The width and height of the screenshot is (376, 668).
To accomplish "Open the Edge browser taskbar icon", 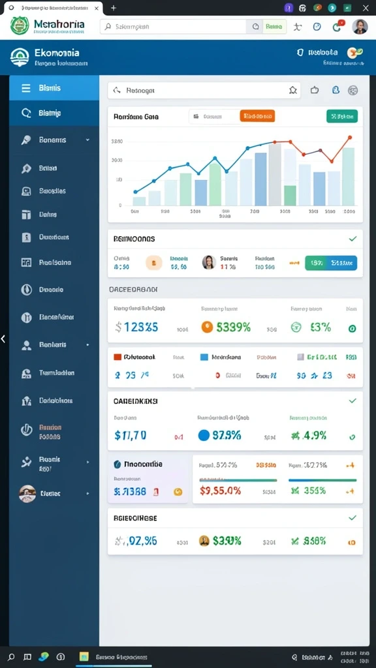I will pyautogui.click(x=44, y=656).
